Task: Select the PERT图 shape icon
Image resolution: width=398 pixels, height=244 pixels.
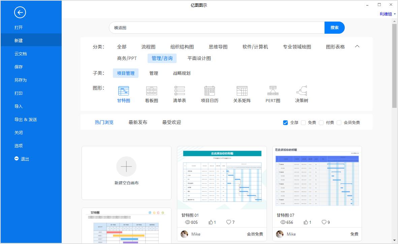Action: click(x=272, y=94)
